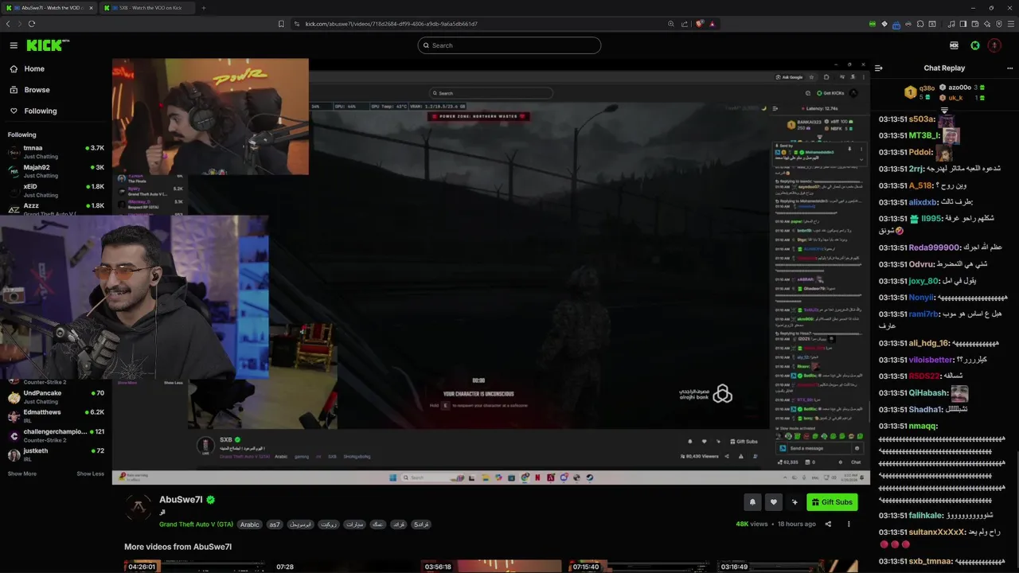This screenshot has width=1019, height=573.
Task: Open the Brave Shields lion icon
Action: 699,24
